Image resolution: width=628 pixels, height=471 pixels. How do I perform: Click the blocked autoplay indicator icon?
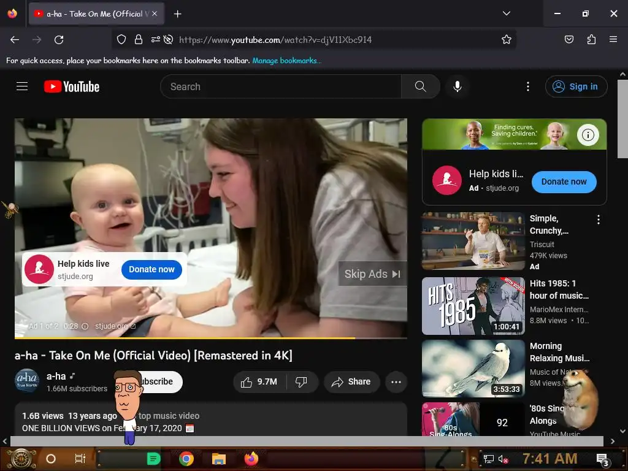coord(169,39)
